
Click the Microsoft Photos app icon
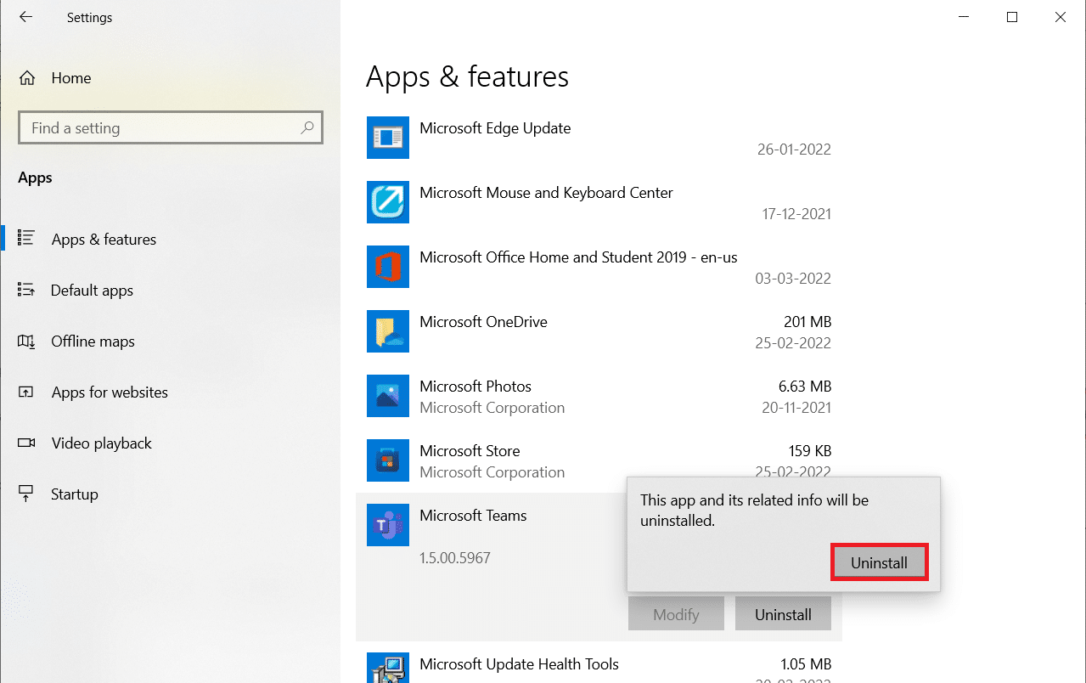point(388,396)
